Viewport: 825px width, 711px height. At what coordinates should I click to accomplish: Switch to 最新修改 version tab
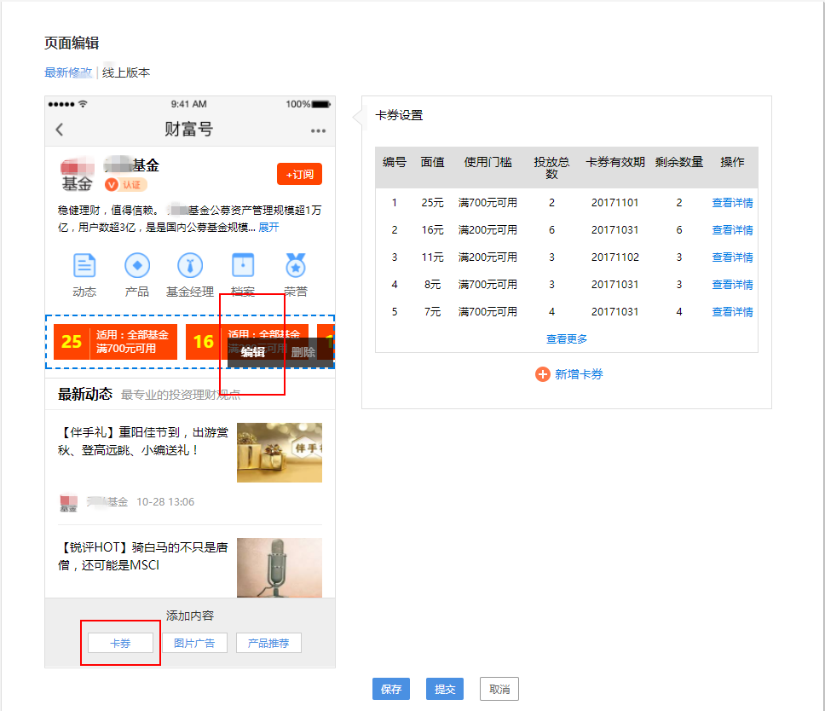coord(68,72)
